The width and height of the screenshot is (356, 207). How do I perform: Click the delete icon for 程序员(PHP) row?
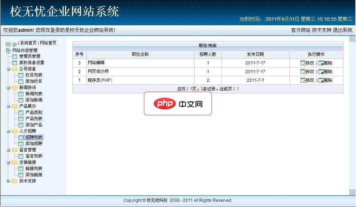(321, 80)
